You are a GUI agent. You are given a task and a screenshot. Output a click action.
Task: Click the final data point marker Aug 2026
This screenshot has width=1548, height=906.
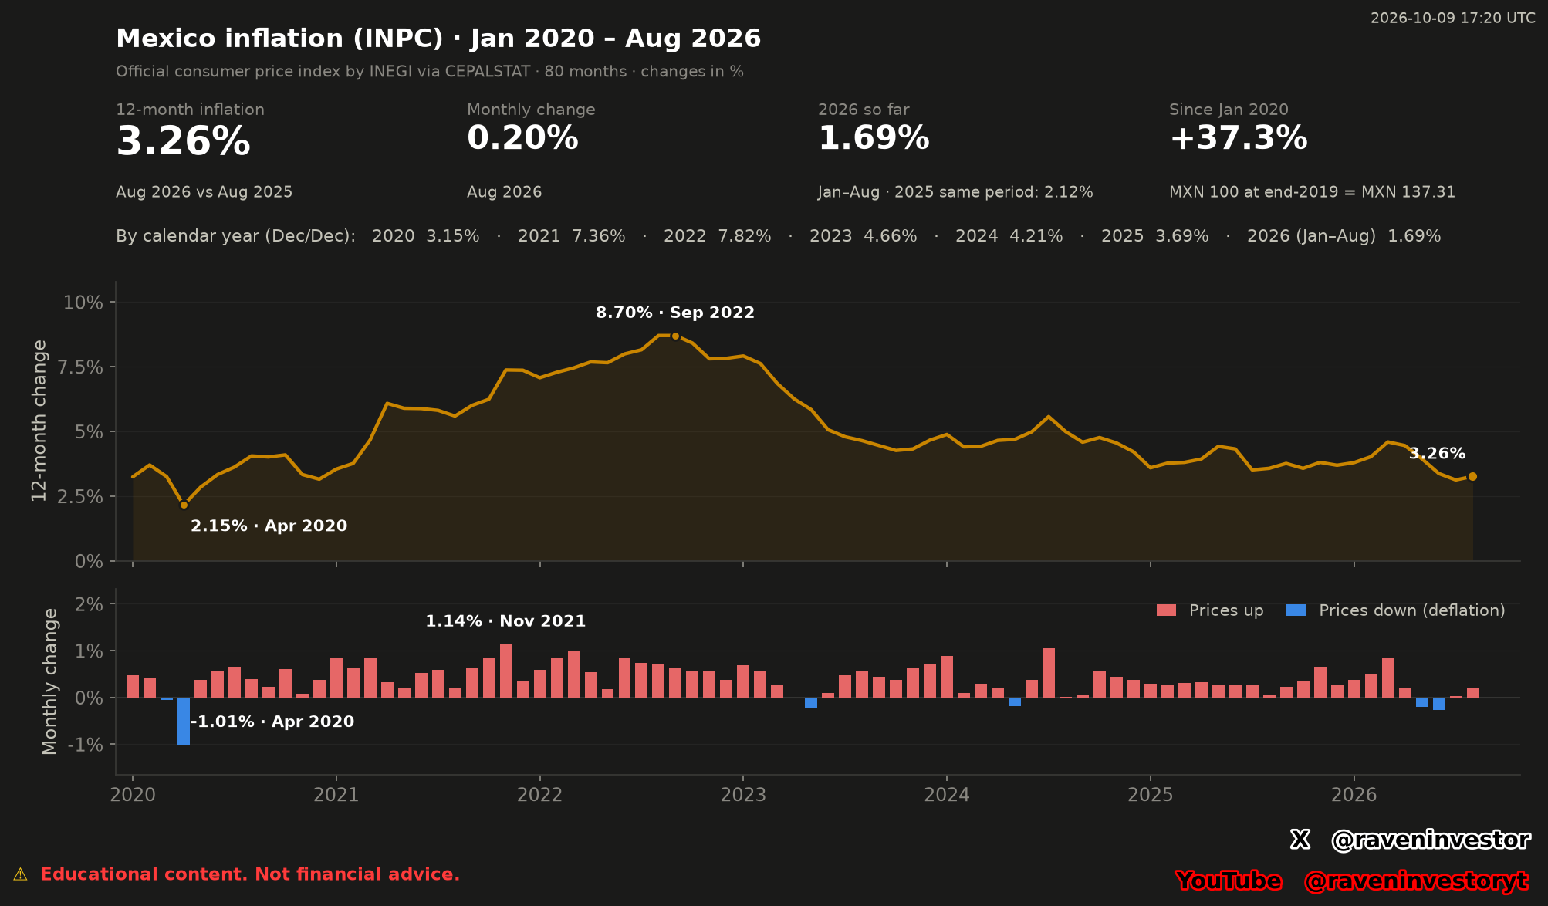click(x=1472, y=476)
